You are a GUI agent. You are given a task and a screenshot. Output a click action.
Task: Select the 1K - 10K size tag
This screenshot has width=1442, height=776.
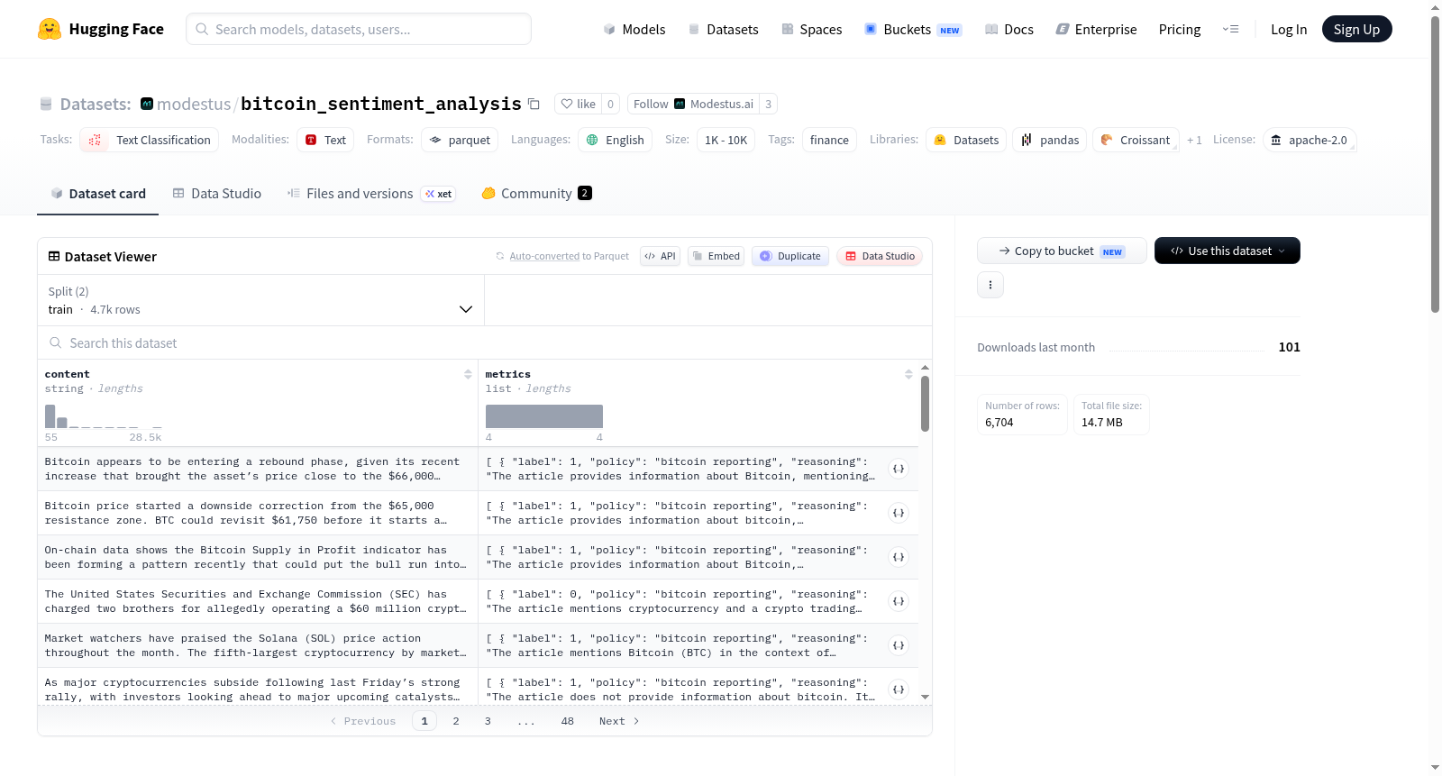pos(726,140)
